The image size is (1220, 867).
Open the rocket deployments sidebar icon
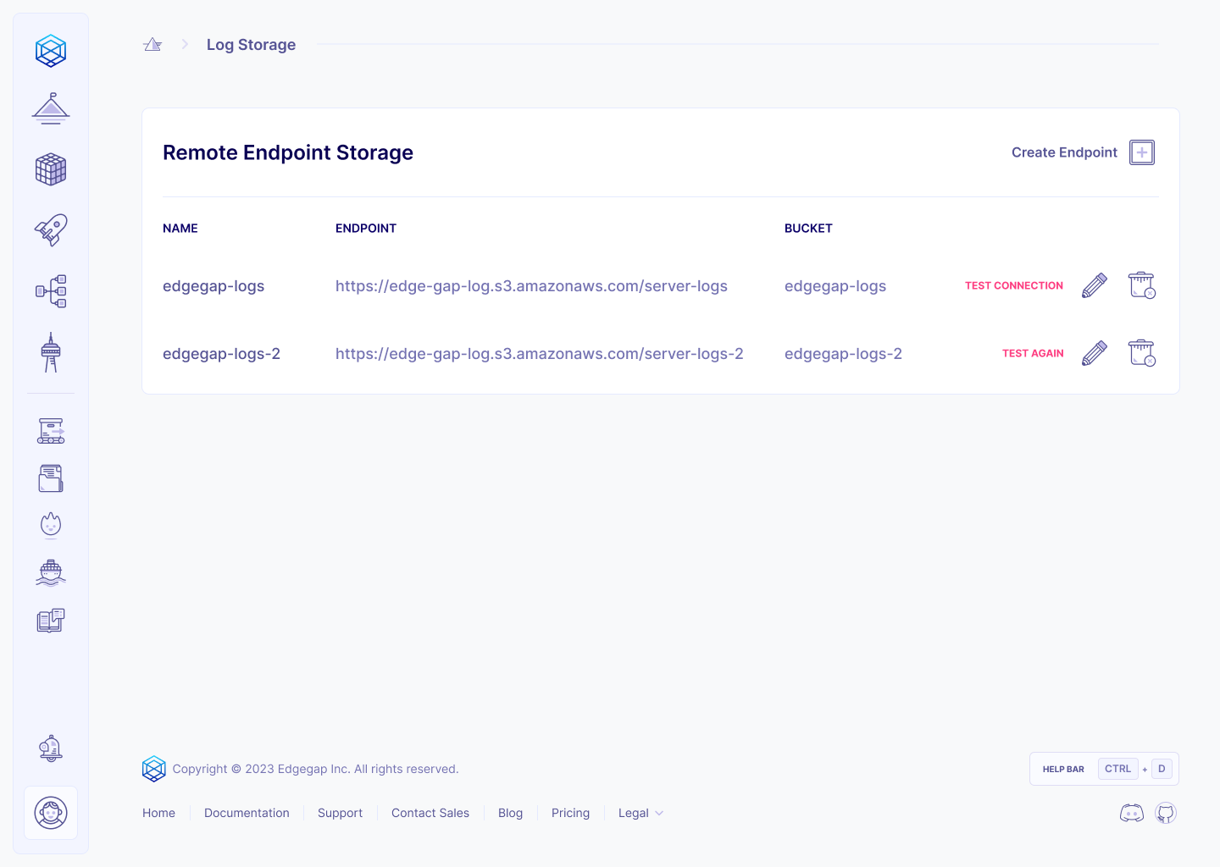pos(51,229)
